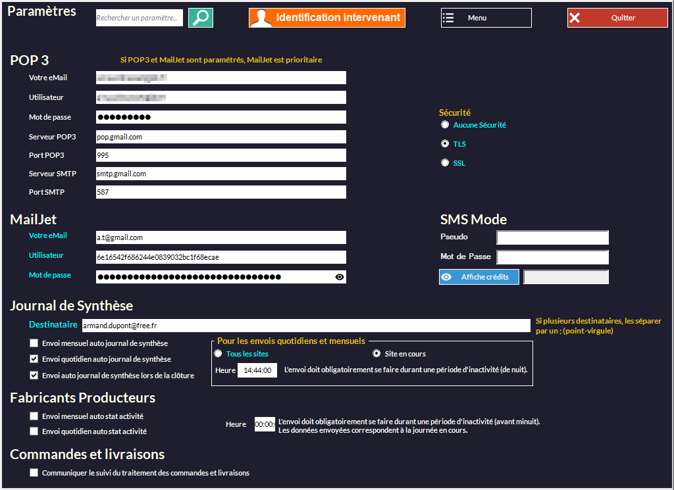Viewport: 674px width, 490px height.
Task: Click Quitter to exit settings
Action: click(617, 18)
